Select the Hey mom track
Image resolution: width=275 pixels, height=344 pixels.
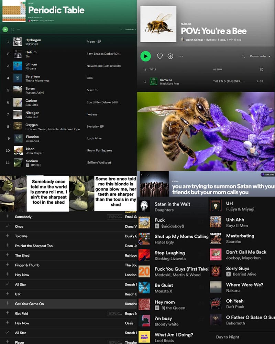173,305
